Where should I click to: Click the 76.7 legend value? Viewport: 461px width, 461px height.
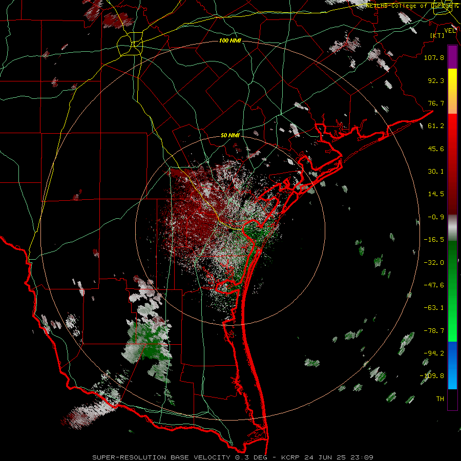coord(436,103)
